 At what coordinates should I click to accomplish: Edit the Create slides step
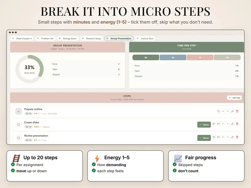coord(232,124)
